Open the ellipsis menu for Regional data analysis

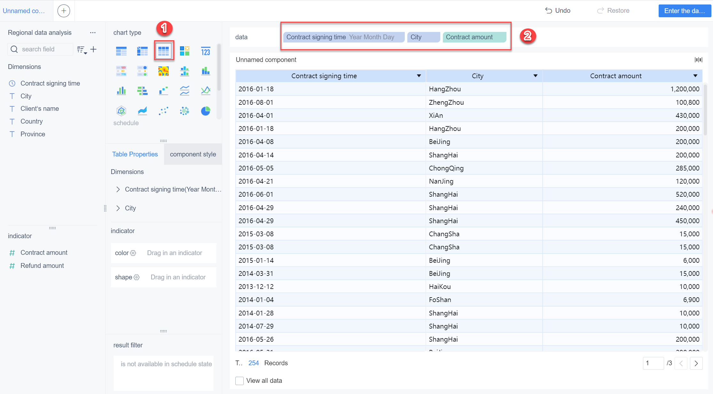pyautogui.click(x=93, y=33)
